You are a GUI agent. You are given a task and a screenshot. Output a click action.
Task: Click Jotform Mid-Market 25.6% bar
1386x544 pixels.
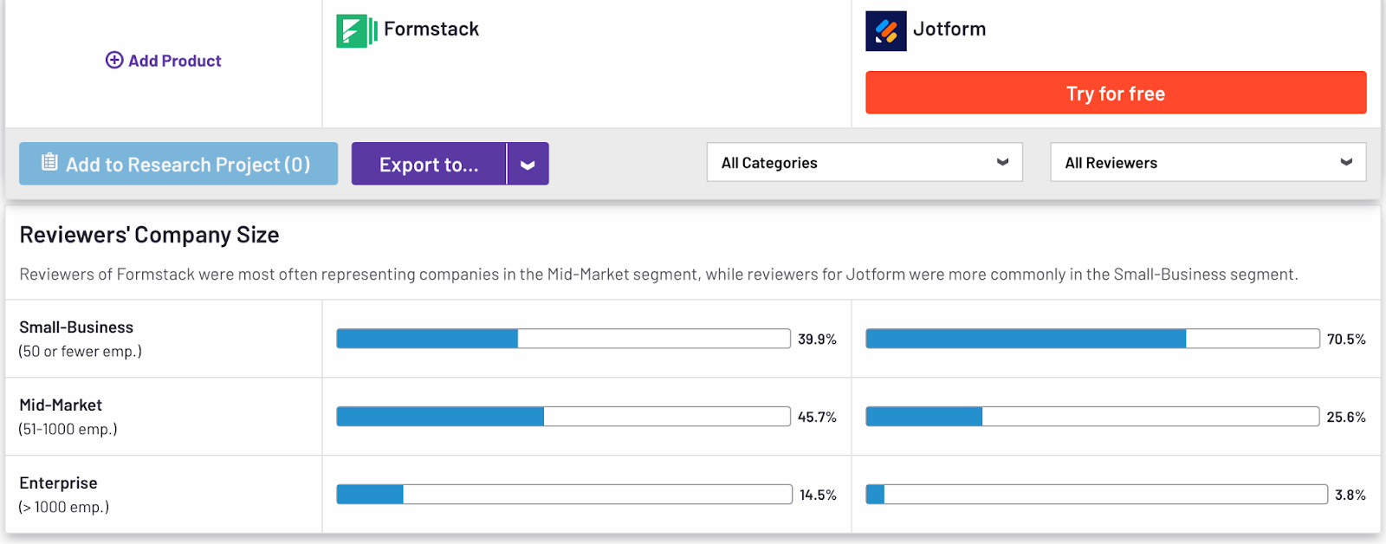[x=1092, y=417]
